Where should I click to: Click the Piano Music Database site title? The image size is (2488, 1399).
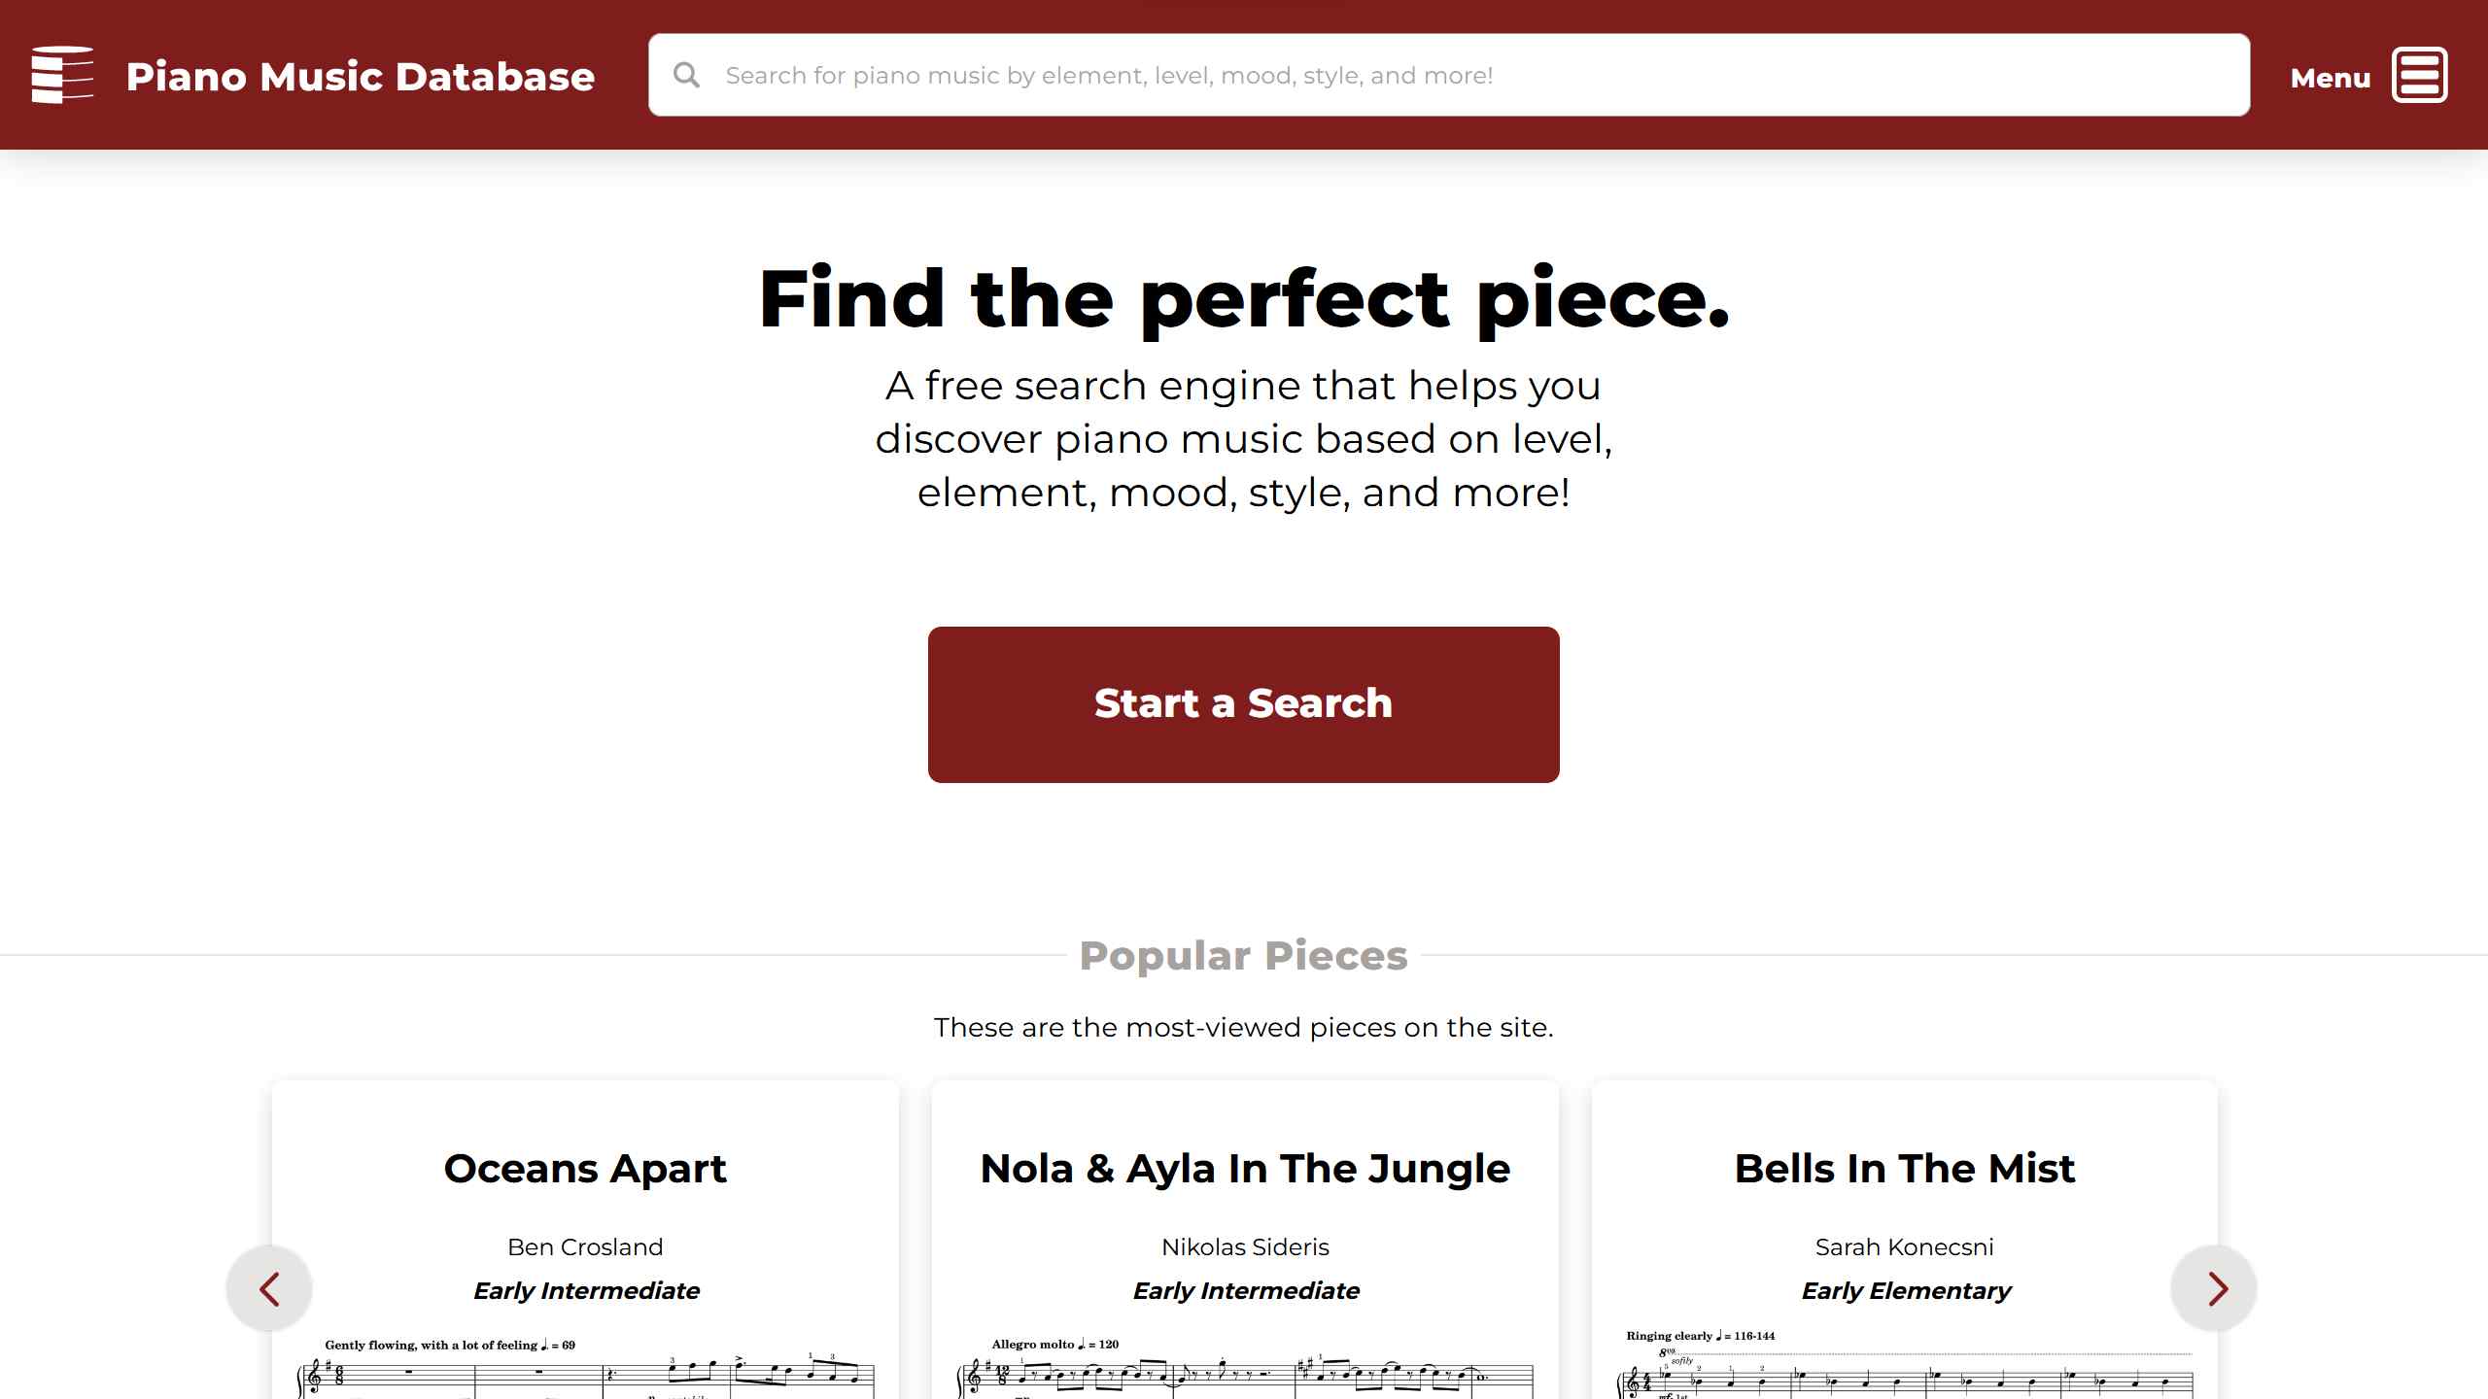pos(360,77)
